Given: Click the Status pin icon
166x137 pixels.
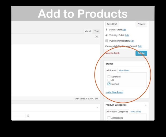Looking at the screenshot, I should click(x=107, y=30).
